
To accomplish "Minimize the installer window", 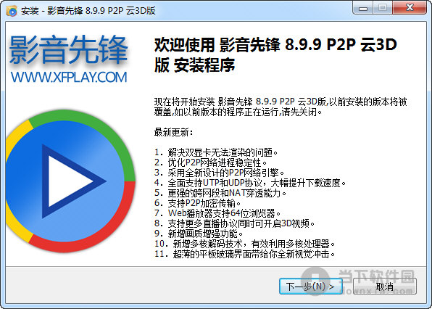I will (363, 8).
